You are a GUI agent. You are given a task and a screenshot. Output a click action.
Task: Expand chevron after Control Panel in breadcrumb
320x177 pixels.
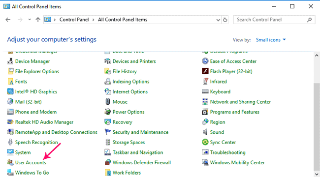coord(93,20)
